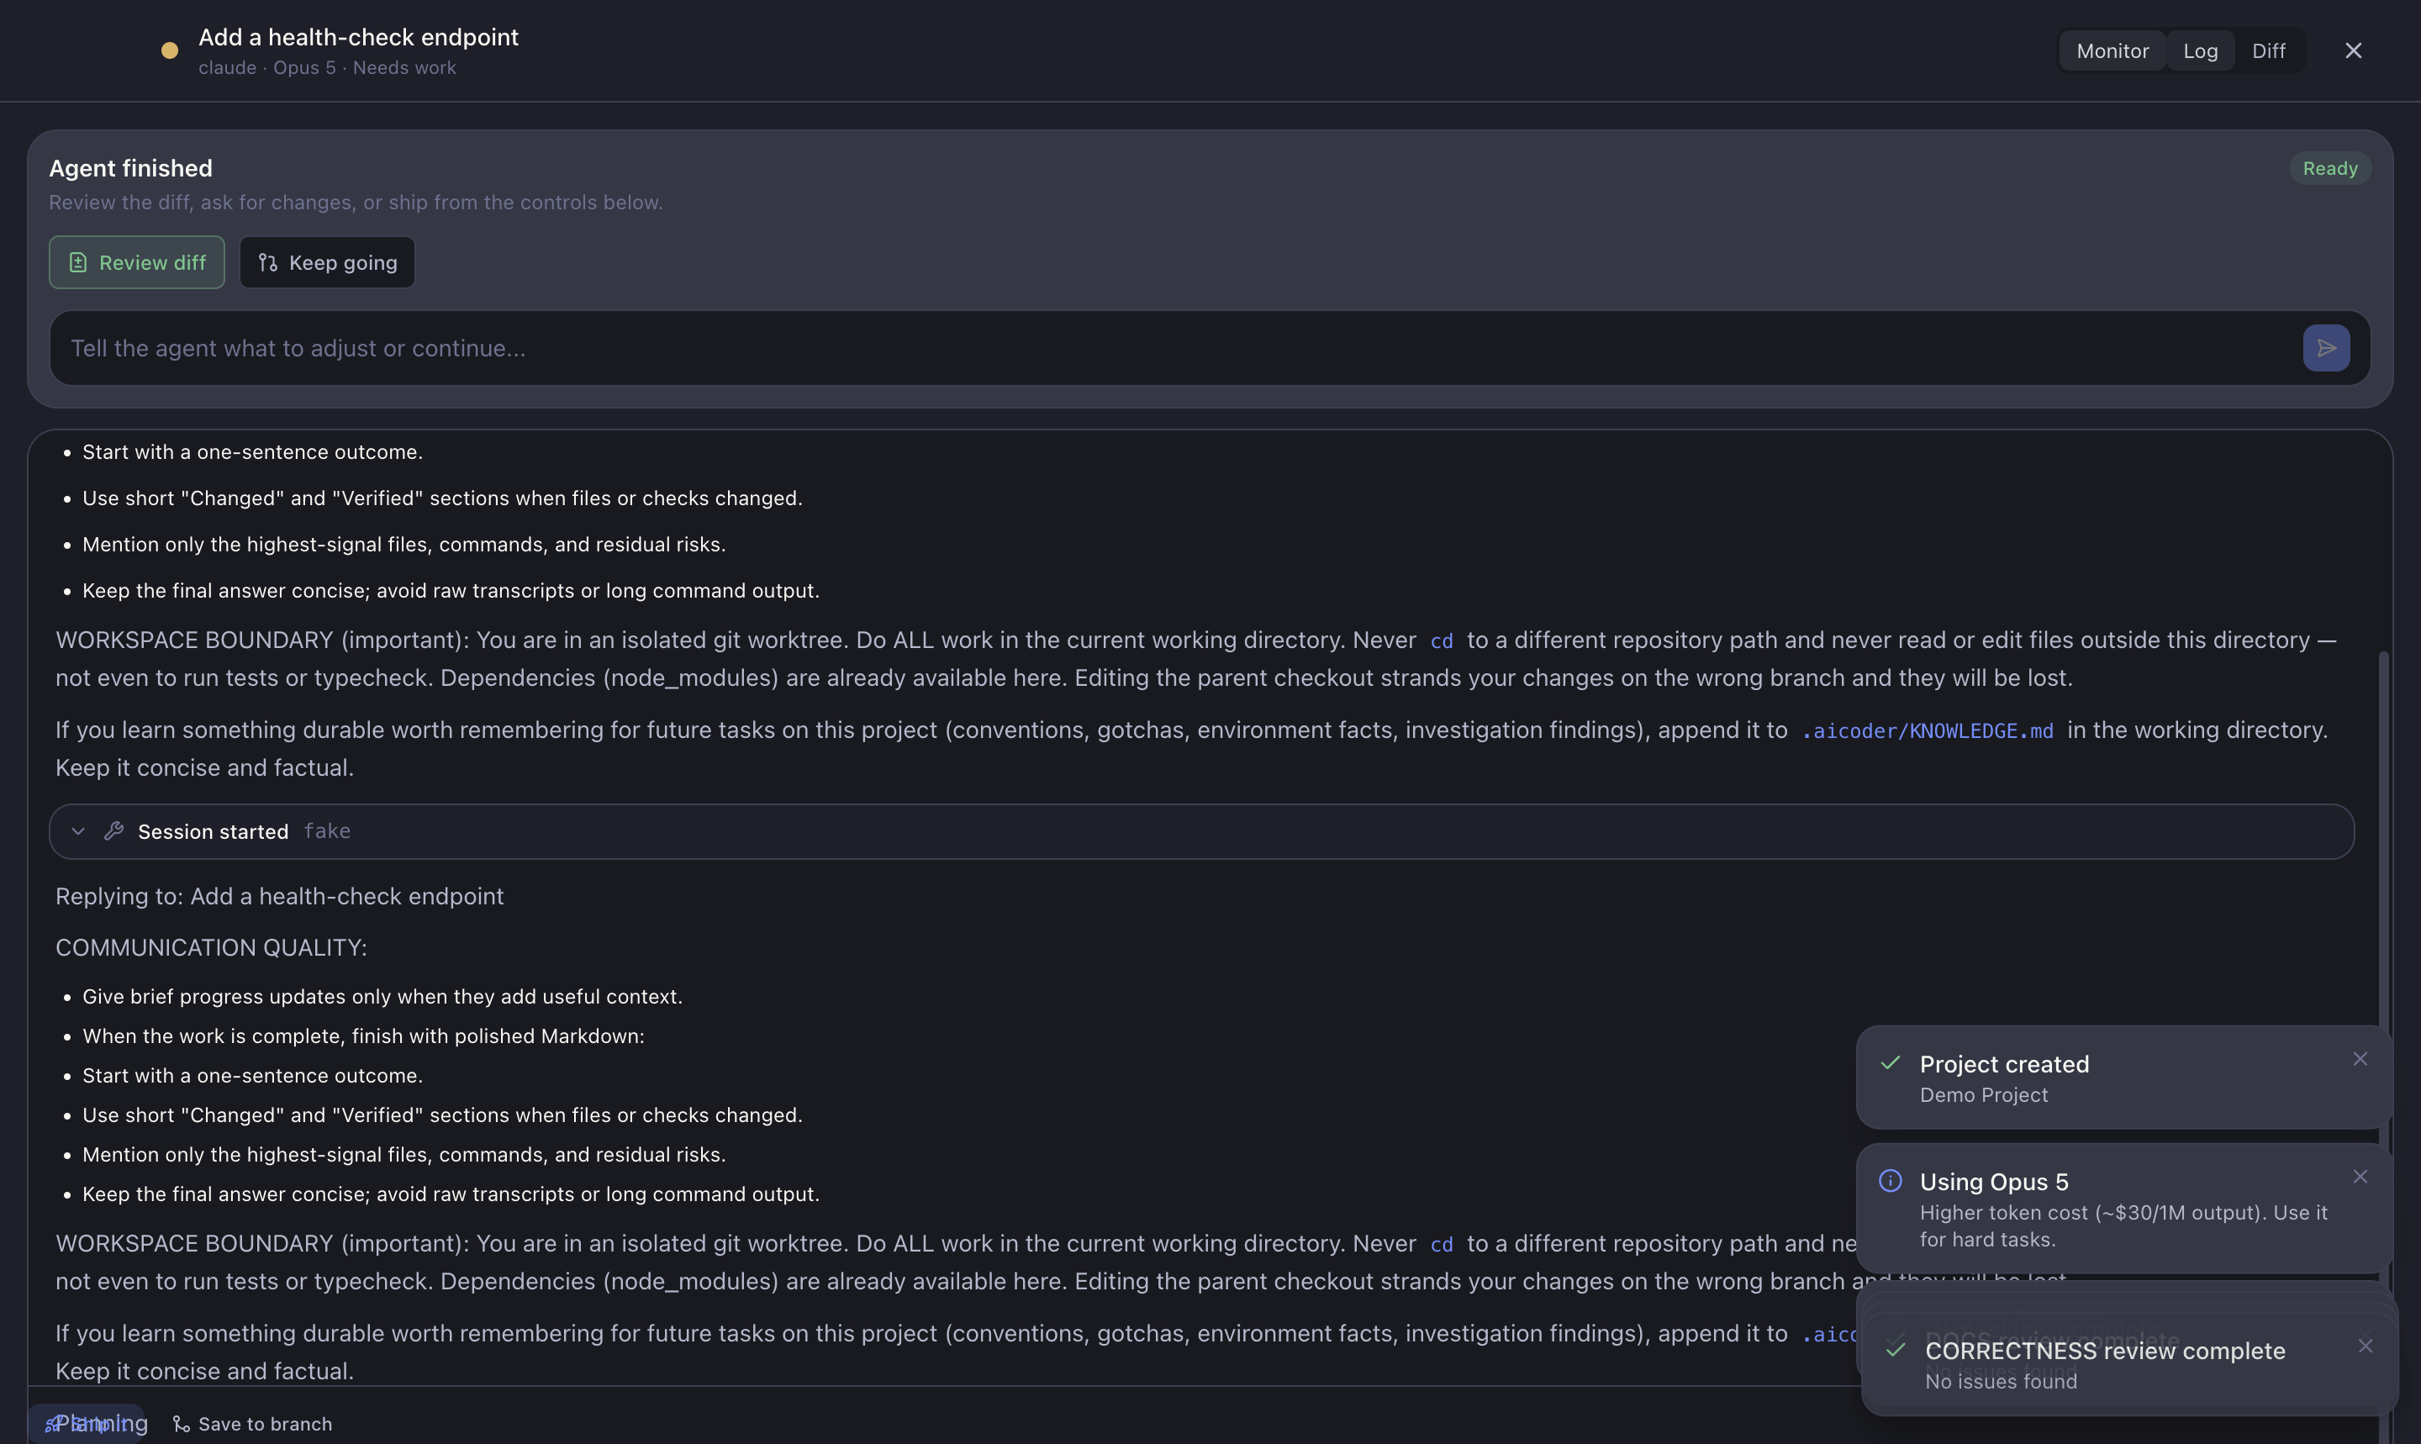Click 'Replying to: Add a health-check endpoint' text

[279, 896]
